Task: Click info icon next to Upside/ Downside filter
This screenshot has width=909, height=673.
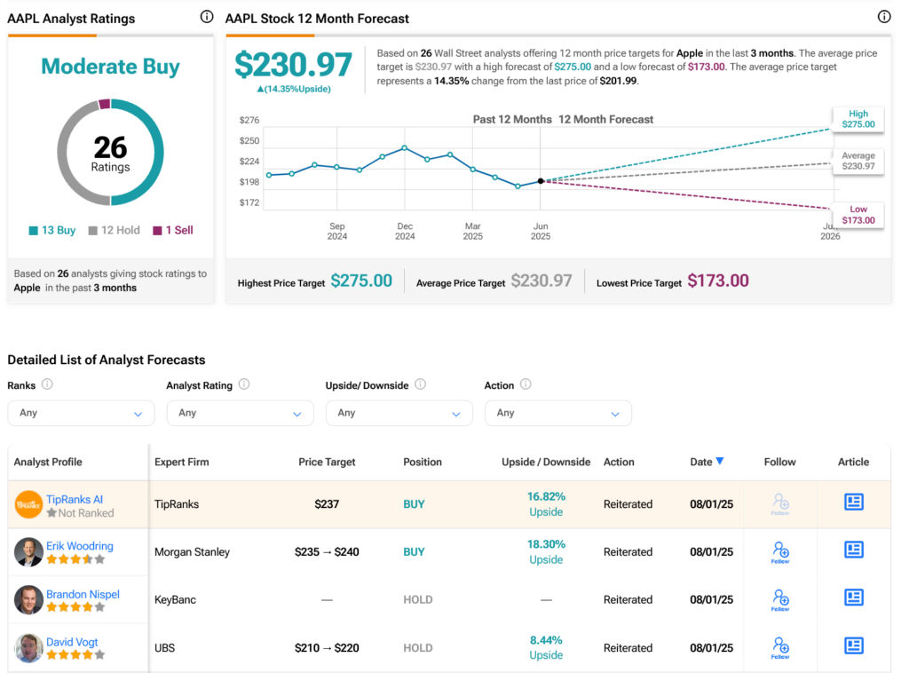Action: (x=420, y=384)
